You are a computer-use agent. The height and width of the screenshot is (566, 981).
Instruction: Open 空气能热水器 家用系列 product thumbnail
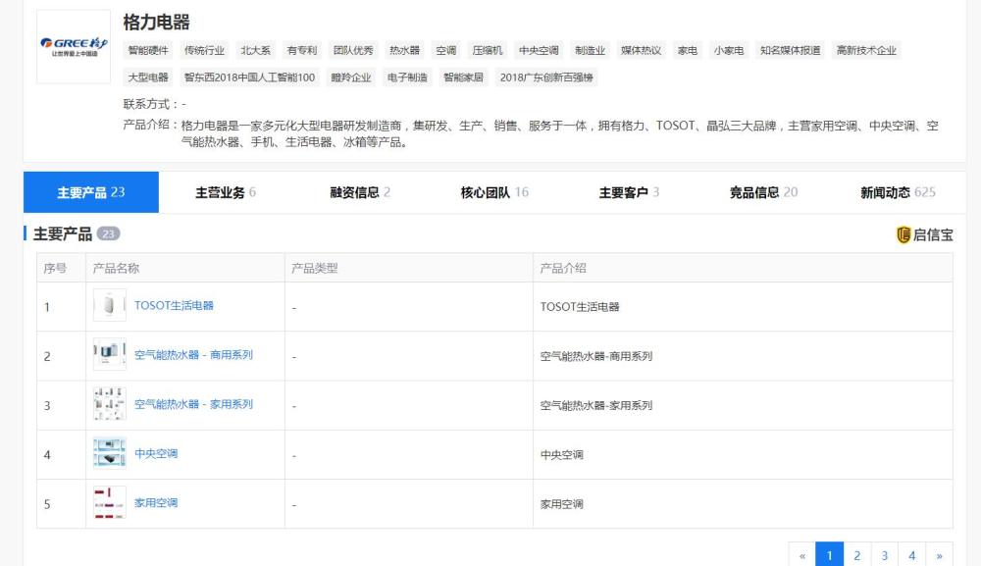click(x=110, y=404)
